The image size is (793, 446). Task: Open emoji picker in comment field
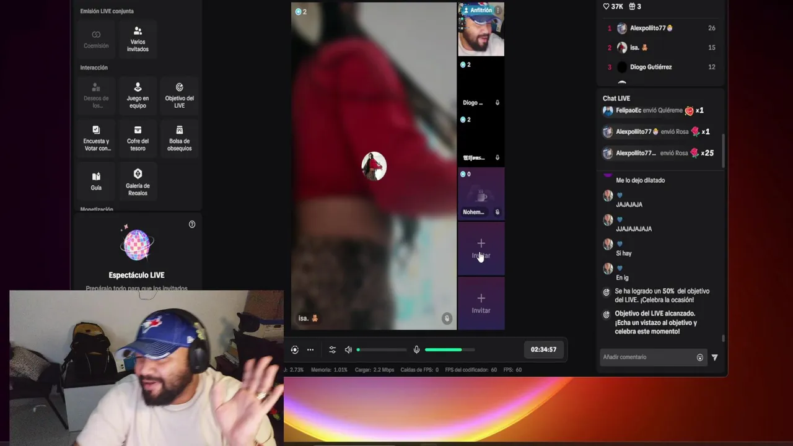click(x=700, y=357)
